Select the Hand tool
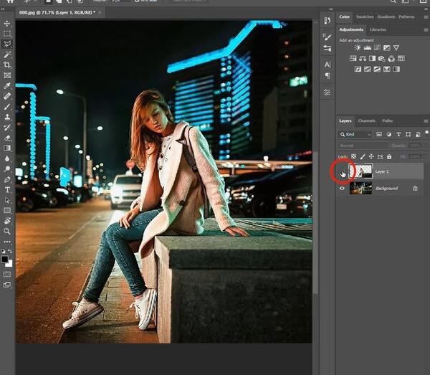Screen dimensions: 430x375 point(7,221)
